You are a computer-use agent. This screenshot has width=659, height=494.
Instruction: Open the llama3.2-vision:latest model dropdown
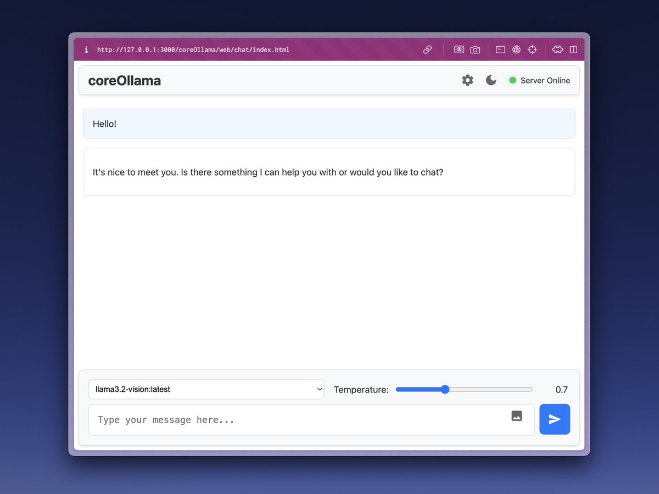pos(206,389)
